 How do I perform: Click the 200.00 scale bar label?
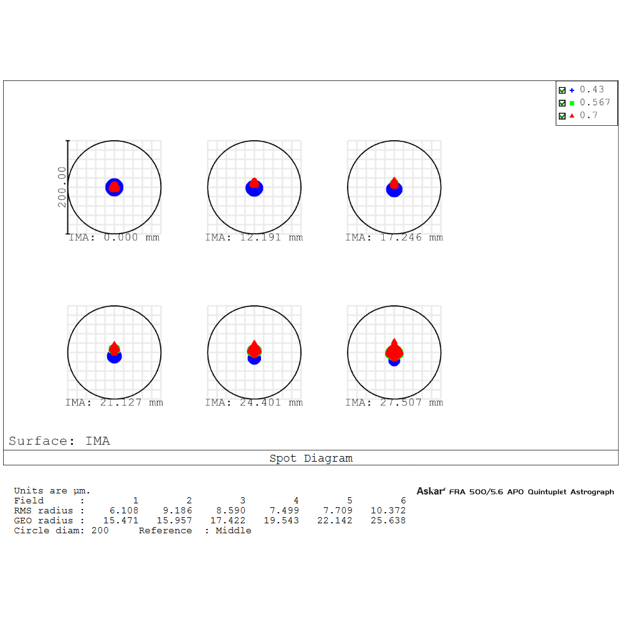[x=62, y=187]
